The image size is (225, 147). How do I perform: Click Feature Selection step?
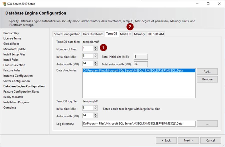(14, 65)
